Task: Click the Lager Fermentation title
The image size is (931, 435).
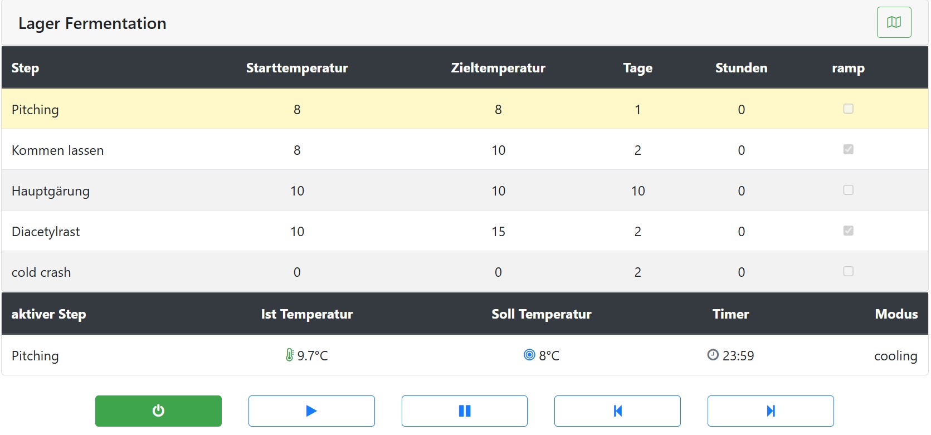Action: coord(92,23)
